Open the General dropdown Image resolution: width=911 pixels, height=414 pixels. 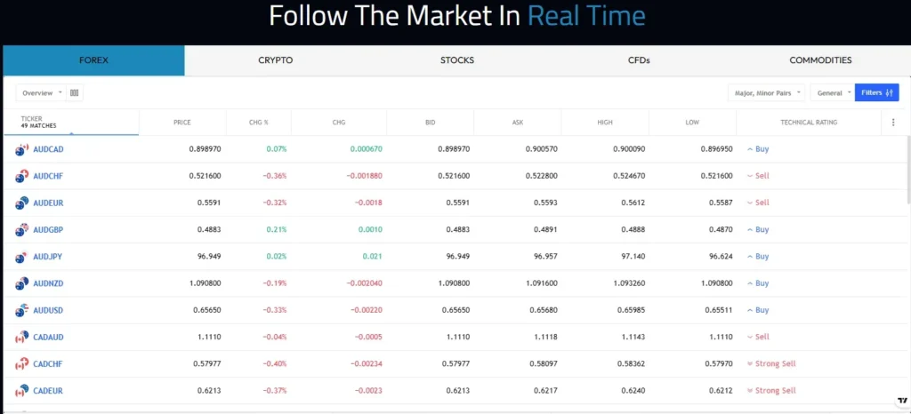coord(832,92)
